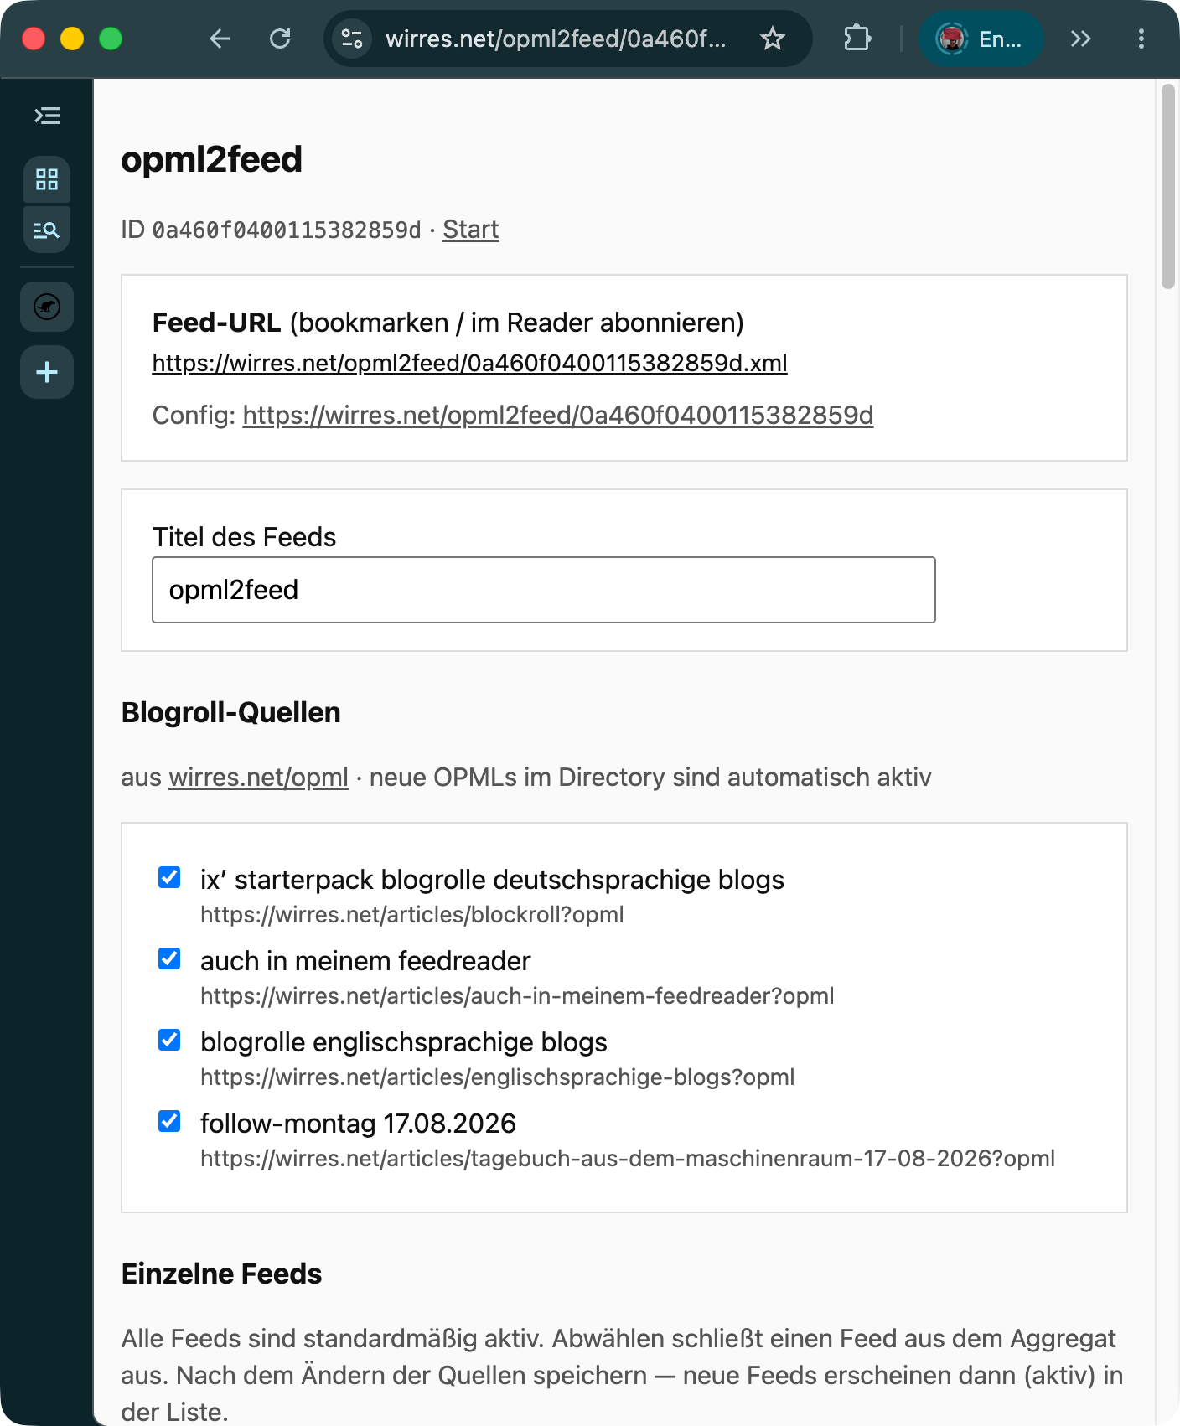Click the Titel des Feeds input field
Image resolution: width=1180 pixels, height=1426 pixels.
(x=544, y=590)
